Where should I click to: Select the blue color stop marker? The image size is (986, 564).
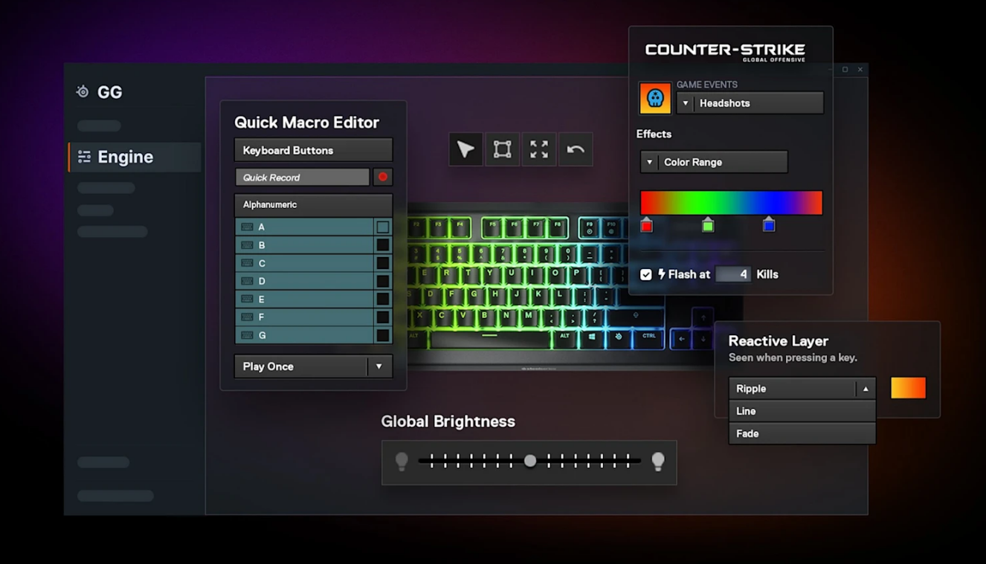[x=769, y=224]
